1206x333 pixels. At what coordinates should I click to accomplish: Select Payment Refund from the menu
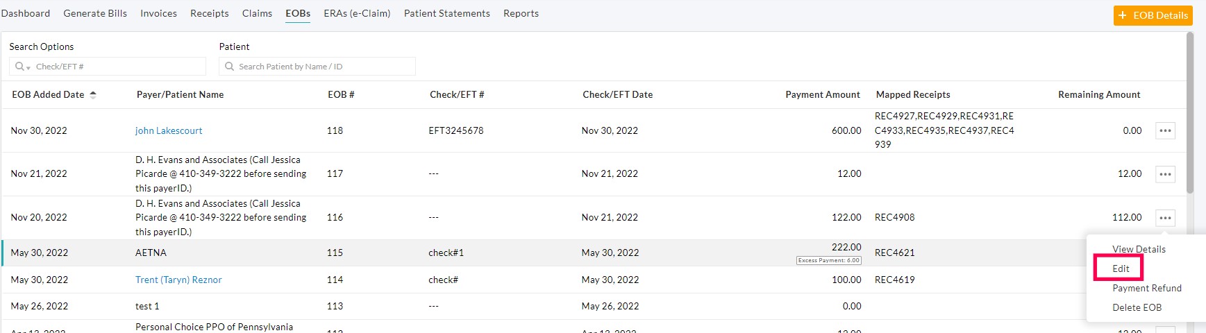[1146, 288]
